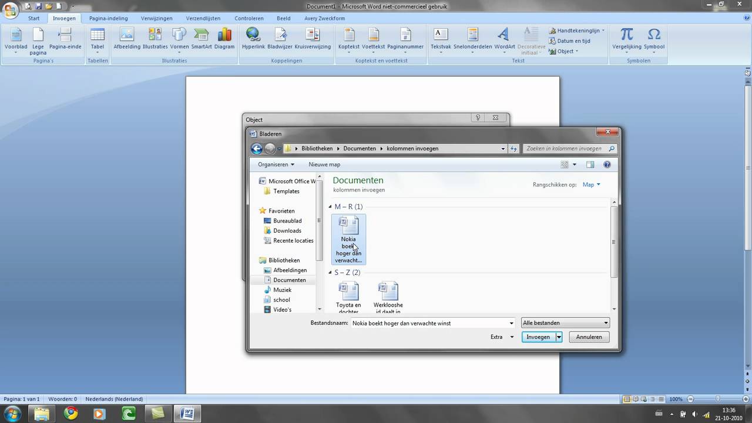Open the Controleren tab
This screenshot has height=423, width=752.
pyautogui.click(x=249, y=18)
